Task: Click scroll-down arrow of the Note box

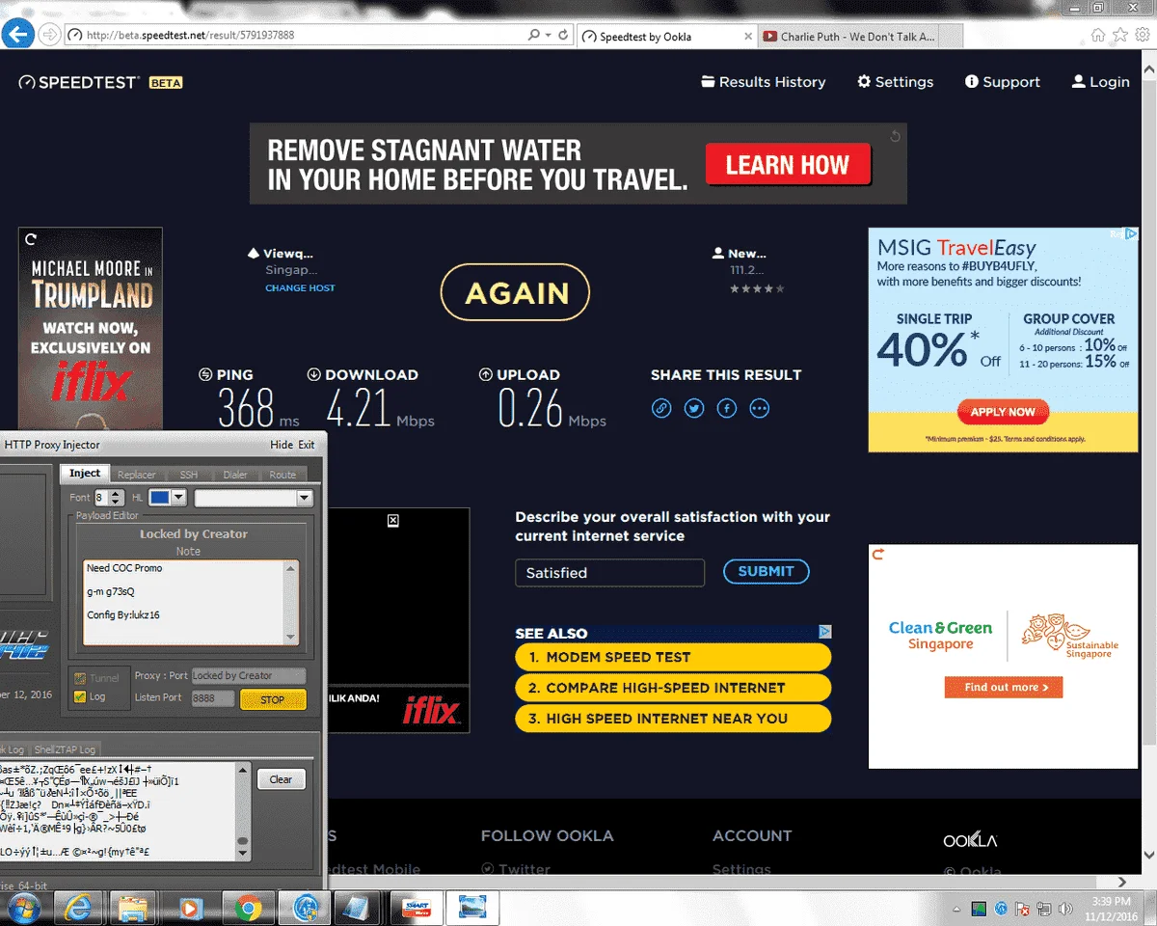Action: [x=291, y=637]
